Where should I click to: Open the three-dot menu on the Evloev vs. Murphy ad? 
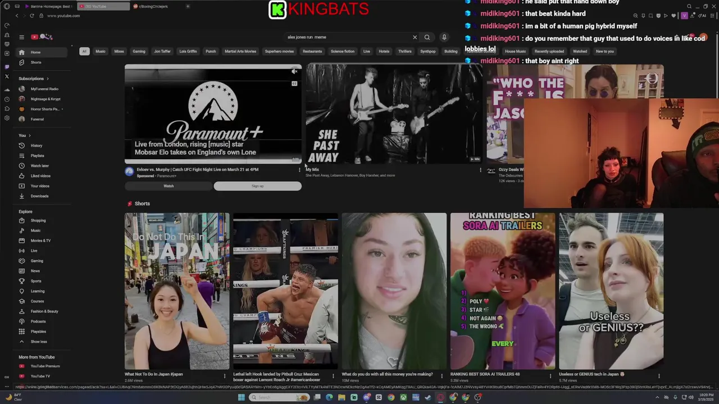pyautogui.click(x=299, y=169)
